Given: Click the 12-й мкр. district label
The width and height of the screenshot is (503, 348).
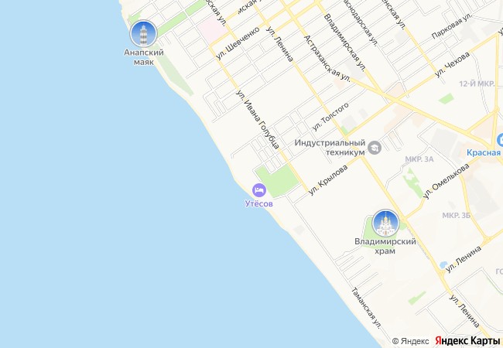Looking at the screenshot, I should [x=477, y=84].
